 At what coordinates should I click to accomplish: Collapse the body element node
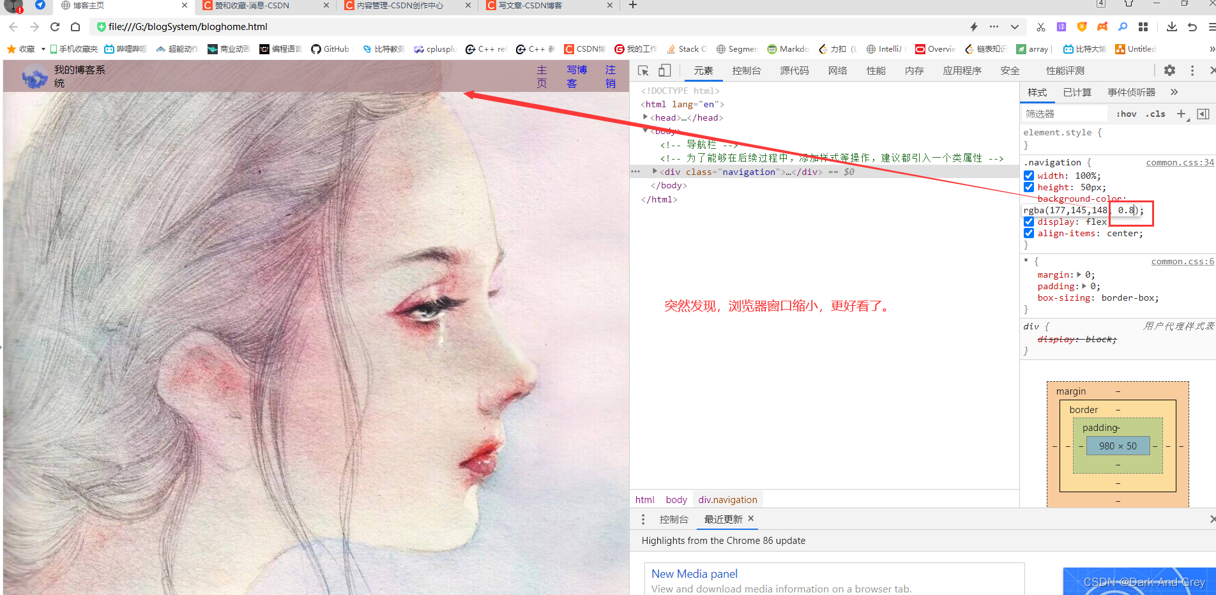click(646, 130)
